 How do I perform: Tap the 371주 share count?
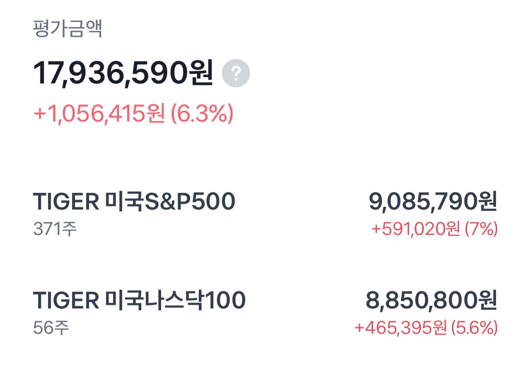pyautogui.click(x=55, y=229)
